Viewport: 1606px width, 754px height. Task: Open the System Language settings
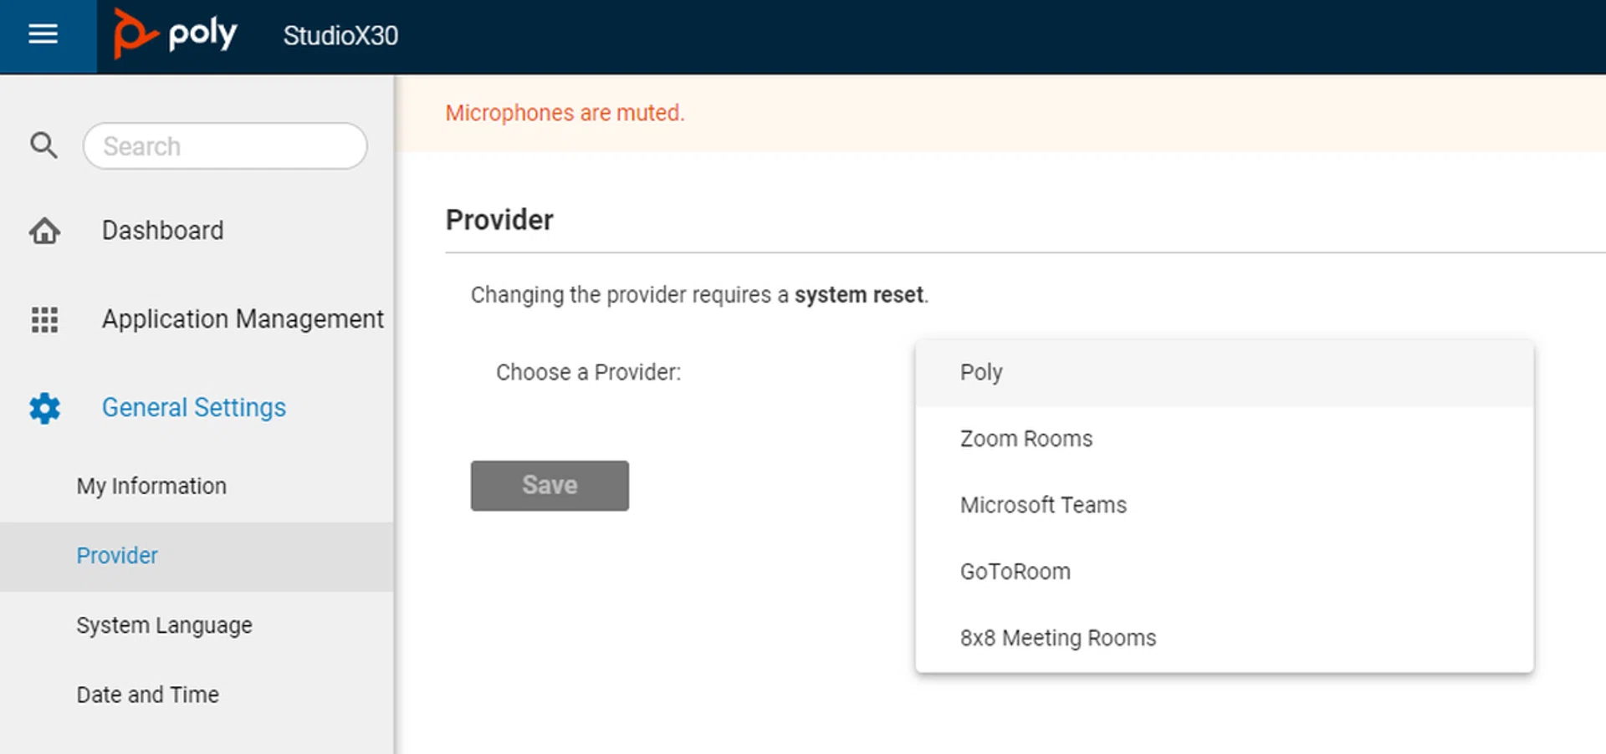[164, 624]
